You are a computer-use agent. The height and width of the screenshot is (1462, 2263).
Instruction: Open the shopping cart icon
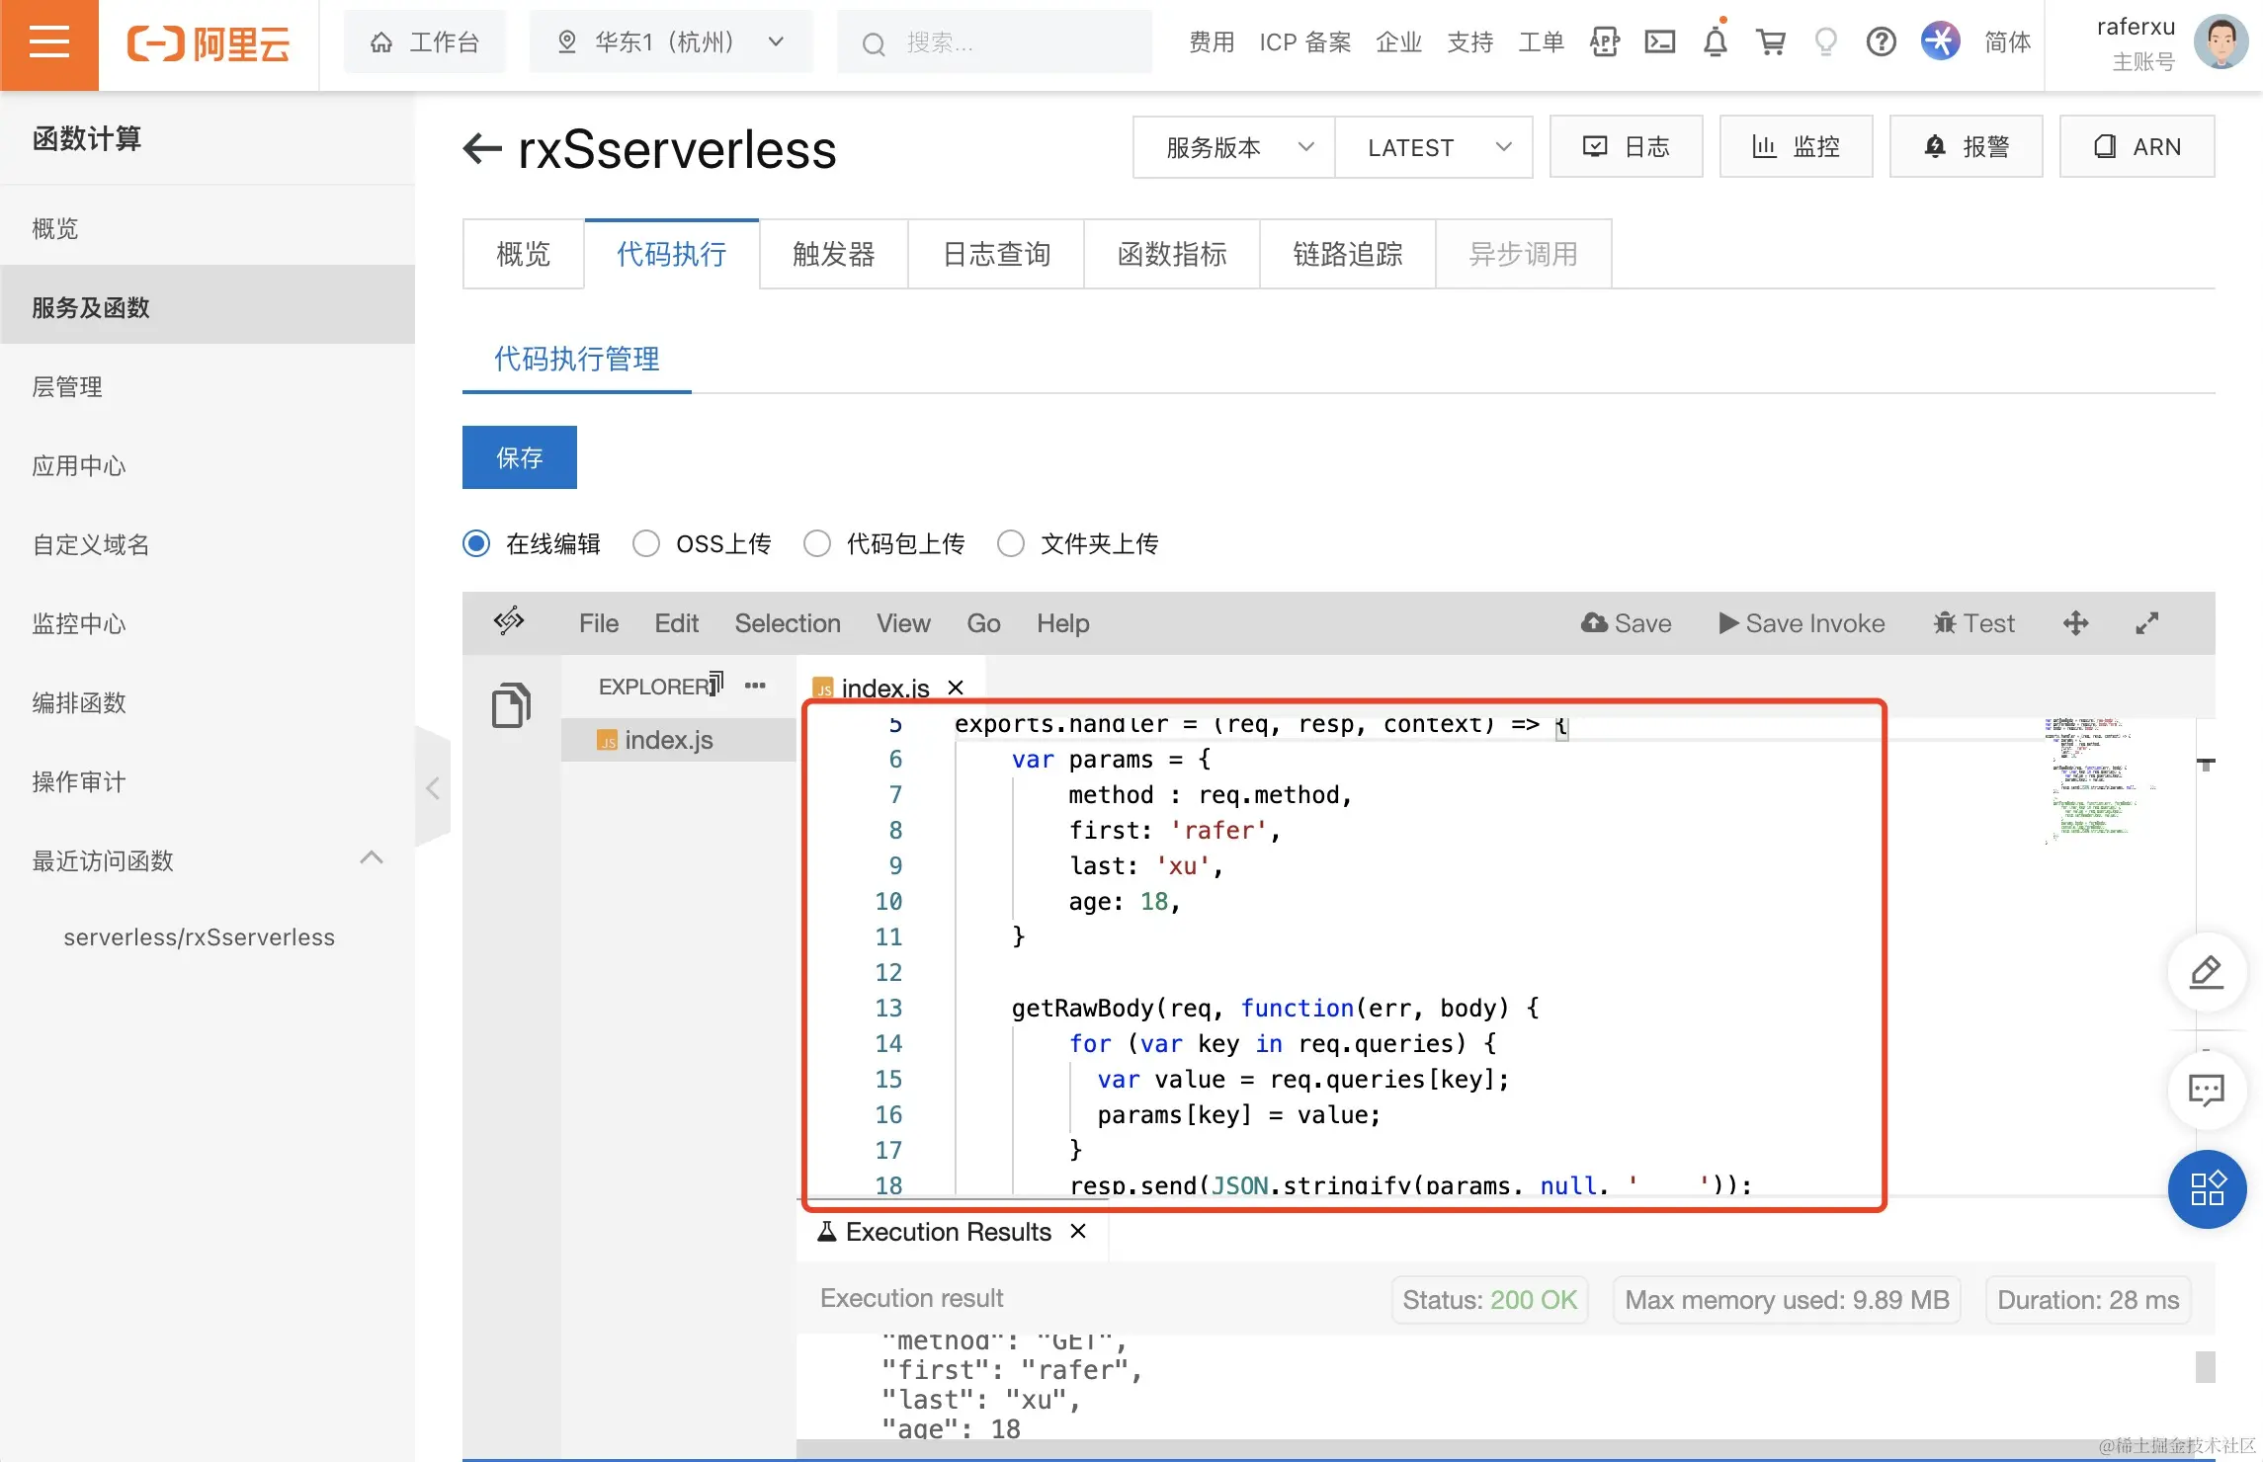click(1771, 41)
